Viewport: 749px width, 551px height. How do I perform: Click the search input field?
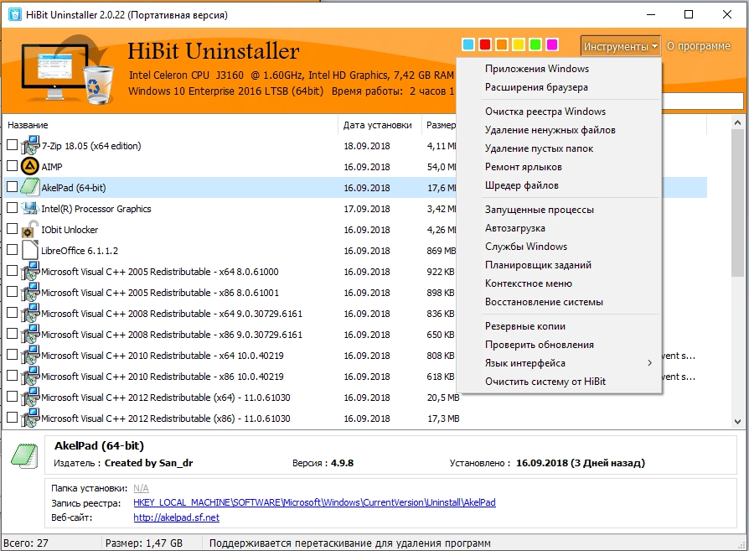click(x=702, y=101)
